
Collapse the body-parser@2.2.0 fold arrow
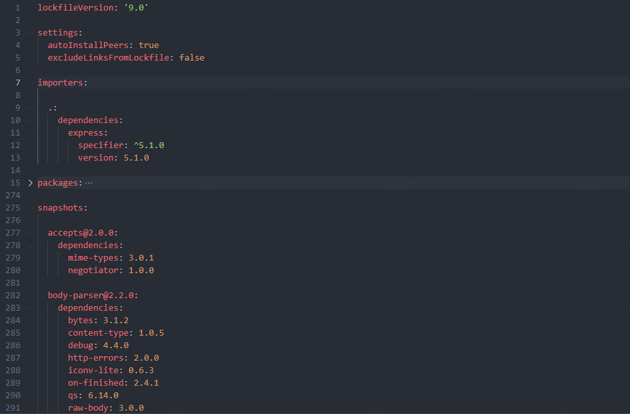coord(30,296)
